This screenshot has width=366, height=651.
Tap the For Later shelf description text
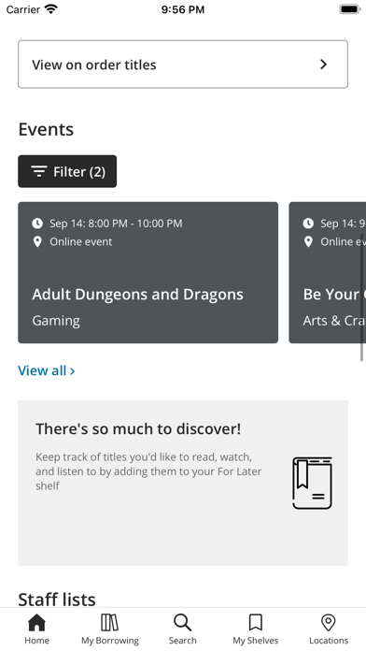(x=148, y=471)
